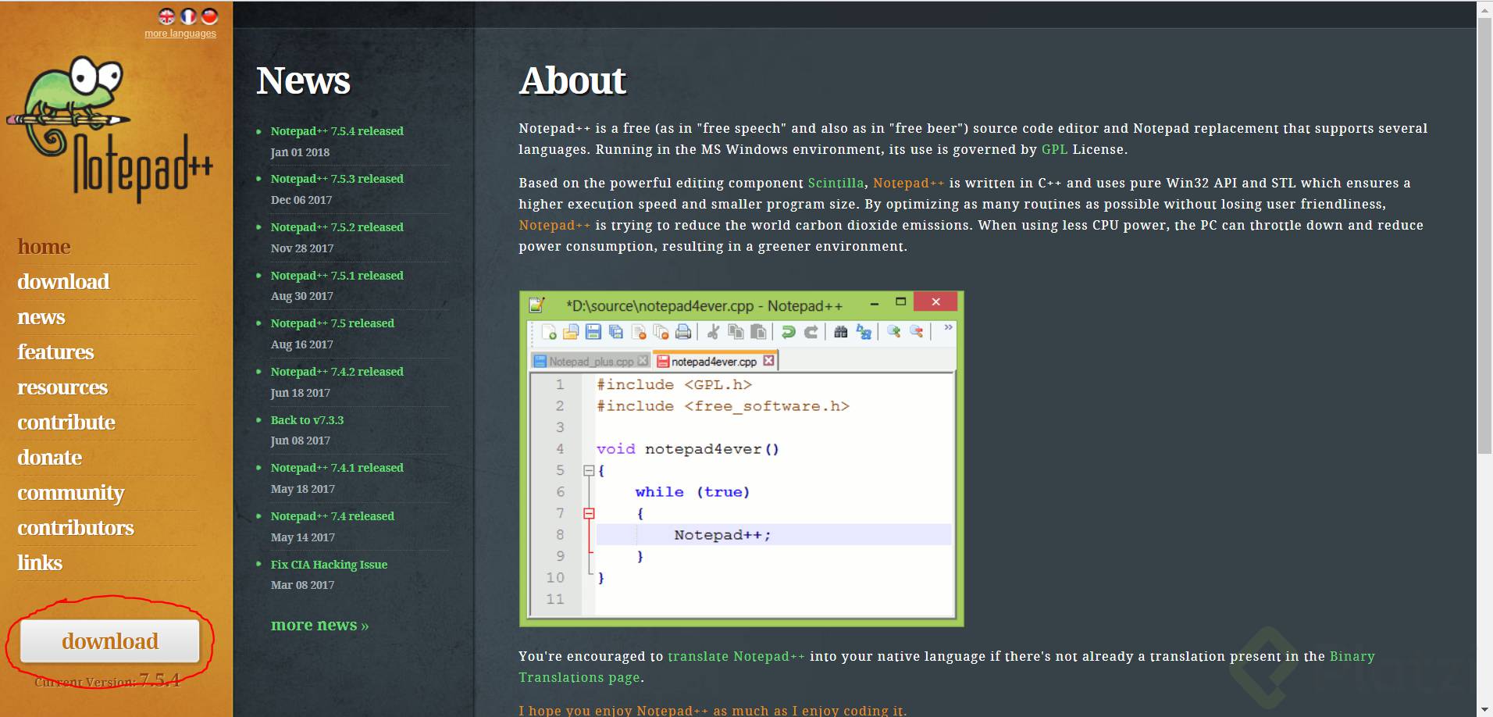Image resolution: width=1493 pixels, height=717 pixels.
Task: Click Replace icon in screenshot toolbar
Action: (864, 332)
